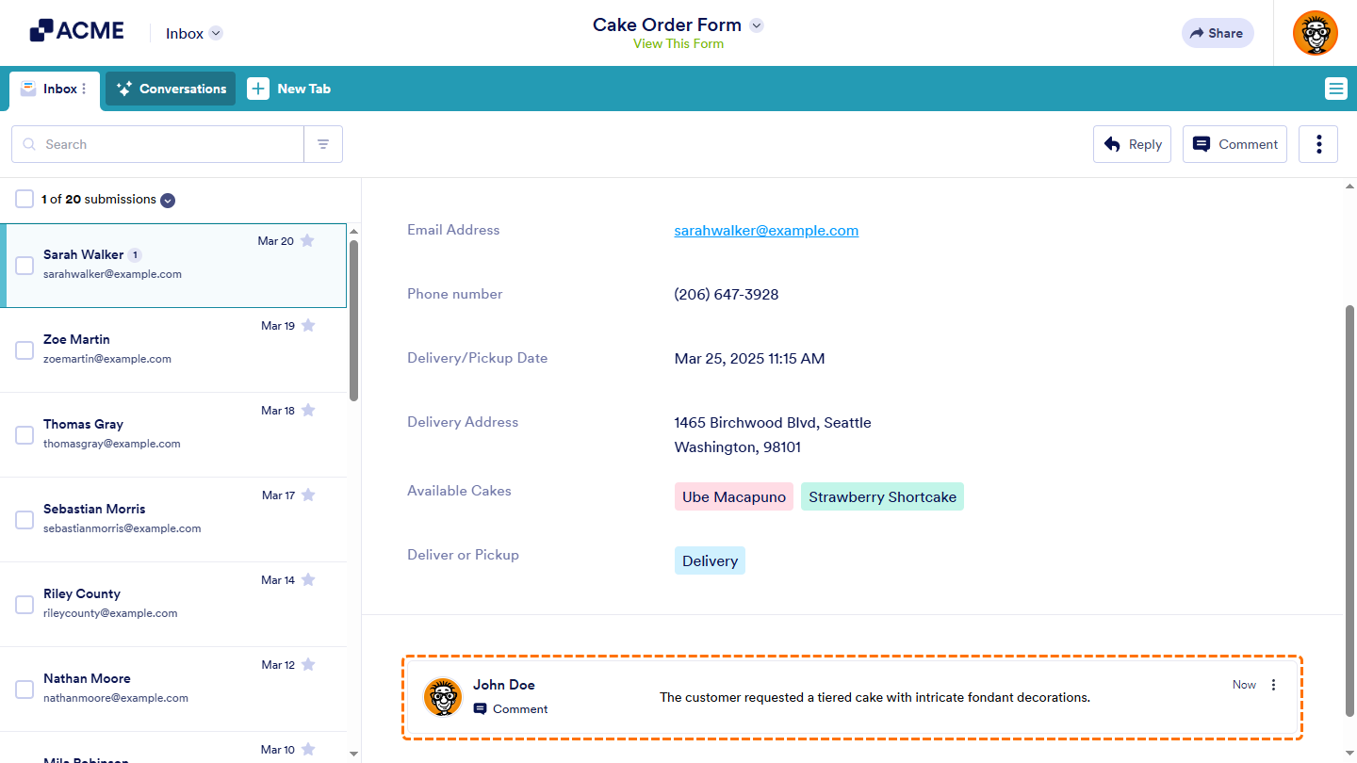Click the hamburger menu on the teal tab bar

click(x=1335, y=89)
